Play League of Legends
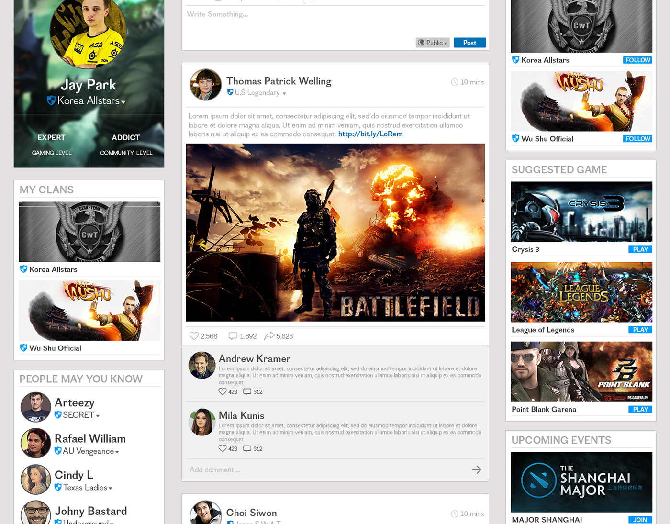Screen dimensions: 670x524 [640, 330]
